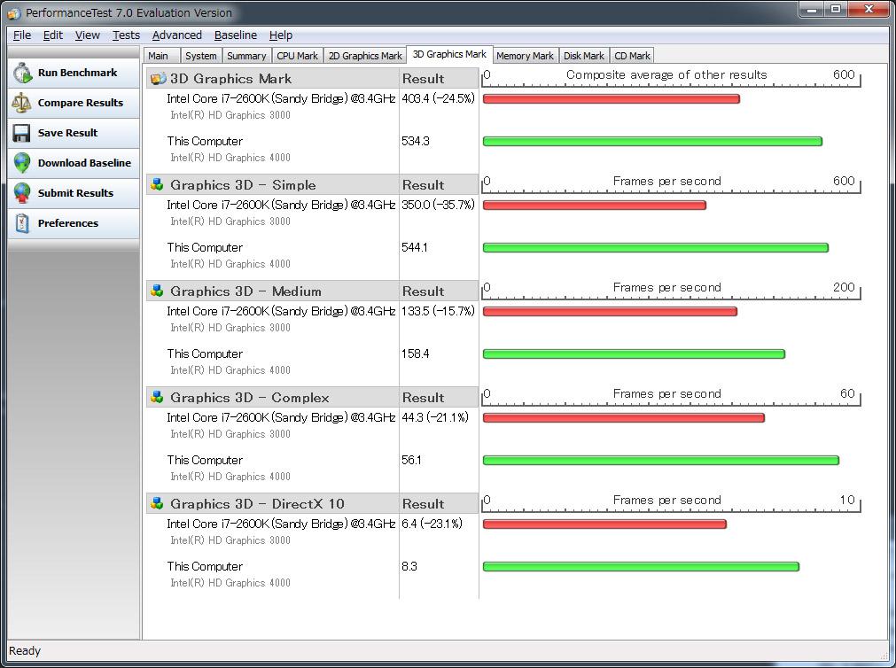
Task: Switch to the System tab
Action: [x=201, y=56]
